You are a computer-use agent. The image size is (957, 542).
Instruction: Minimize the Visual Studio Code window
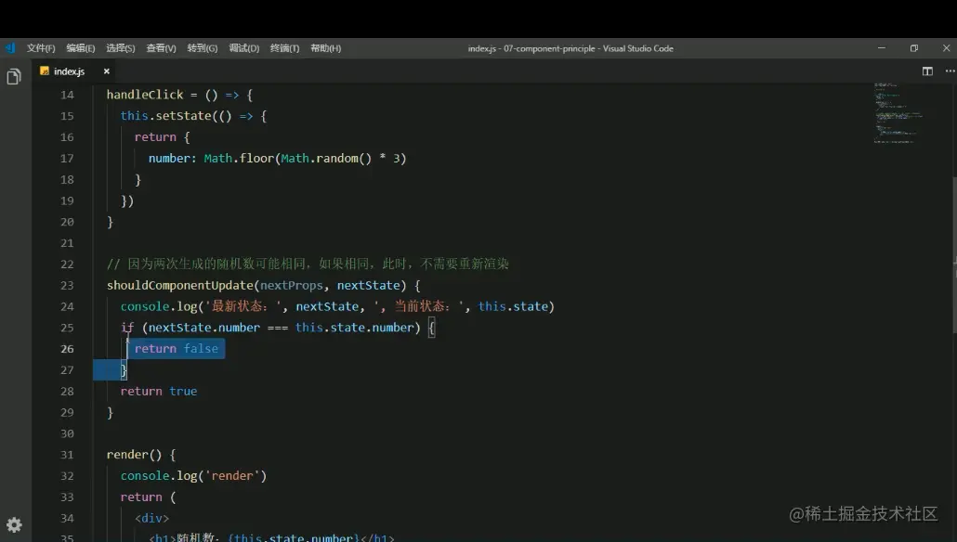pyautogui.click(x=882, y=48)
